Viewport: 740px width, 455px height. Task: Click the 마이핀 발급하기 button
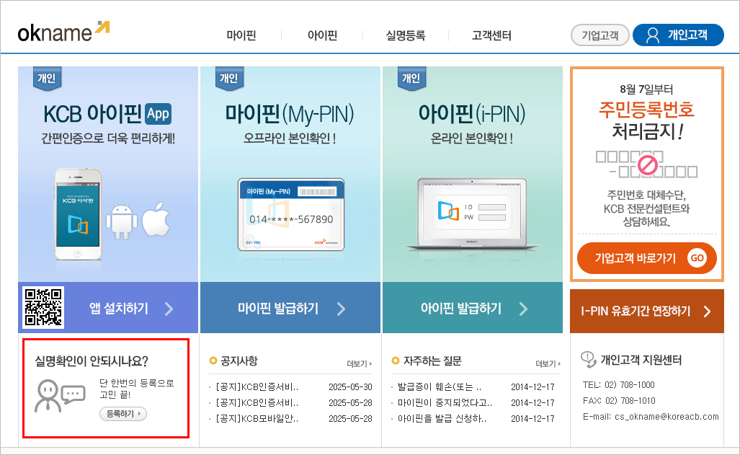point(290,308)
